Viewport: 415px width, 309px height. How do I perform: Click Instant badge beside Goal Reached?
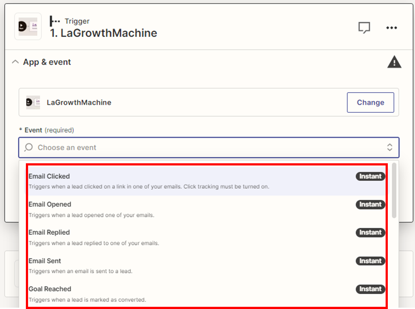pyautogui.click(x=370, y=289)
